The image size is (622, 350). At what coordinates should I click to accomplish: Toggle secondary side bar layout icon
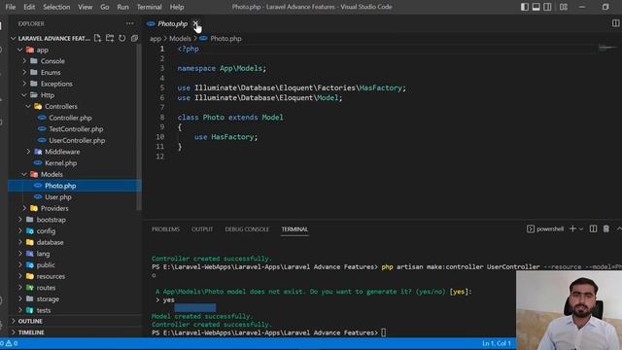547,7
